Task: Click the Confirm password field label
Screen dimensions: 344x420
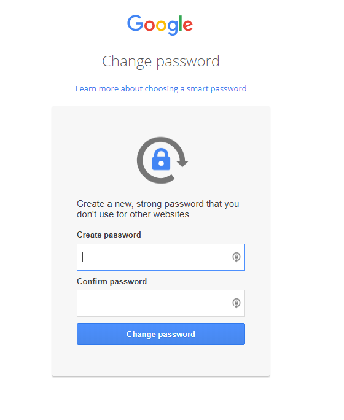Action: (112, 281)
